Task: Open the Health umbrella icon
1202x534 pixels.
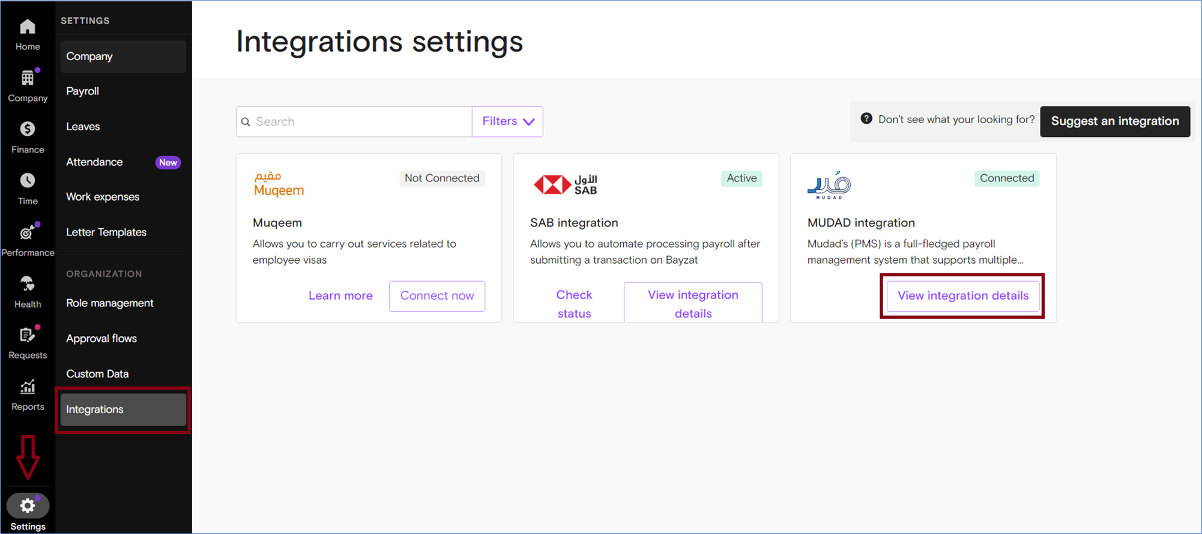Action: click(28, 284)
